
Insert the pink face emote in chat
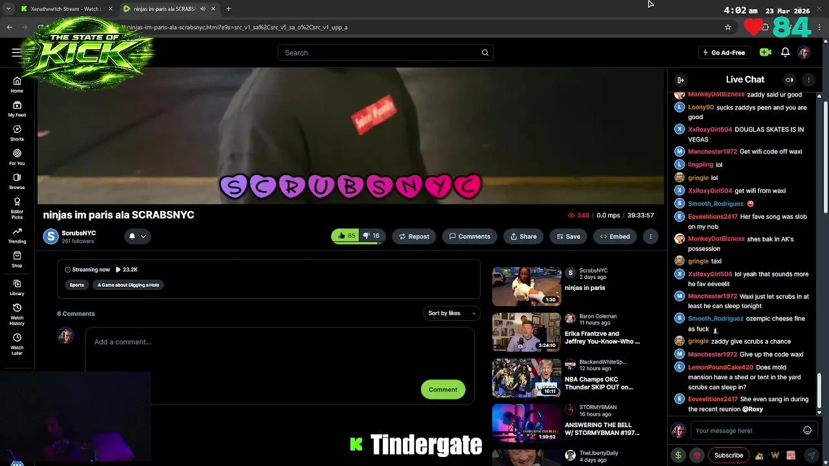coord(791,455)
